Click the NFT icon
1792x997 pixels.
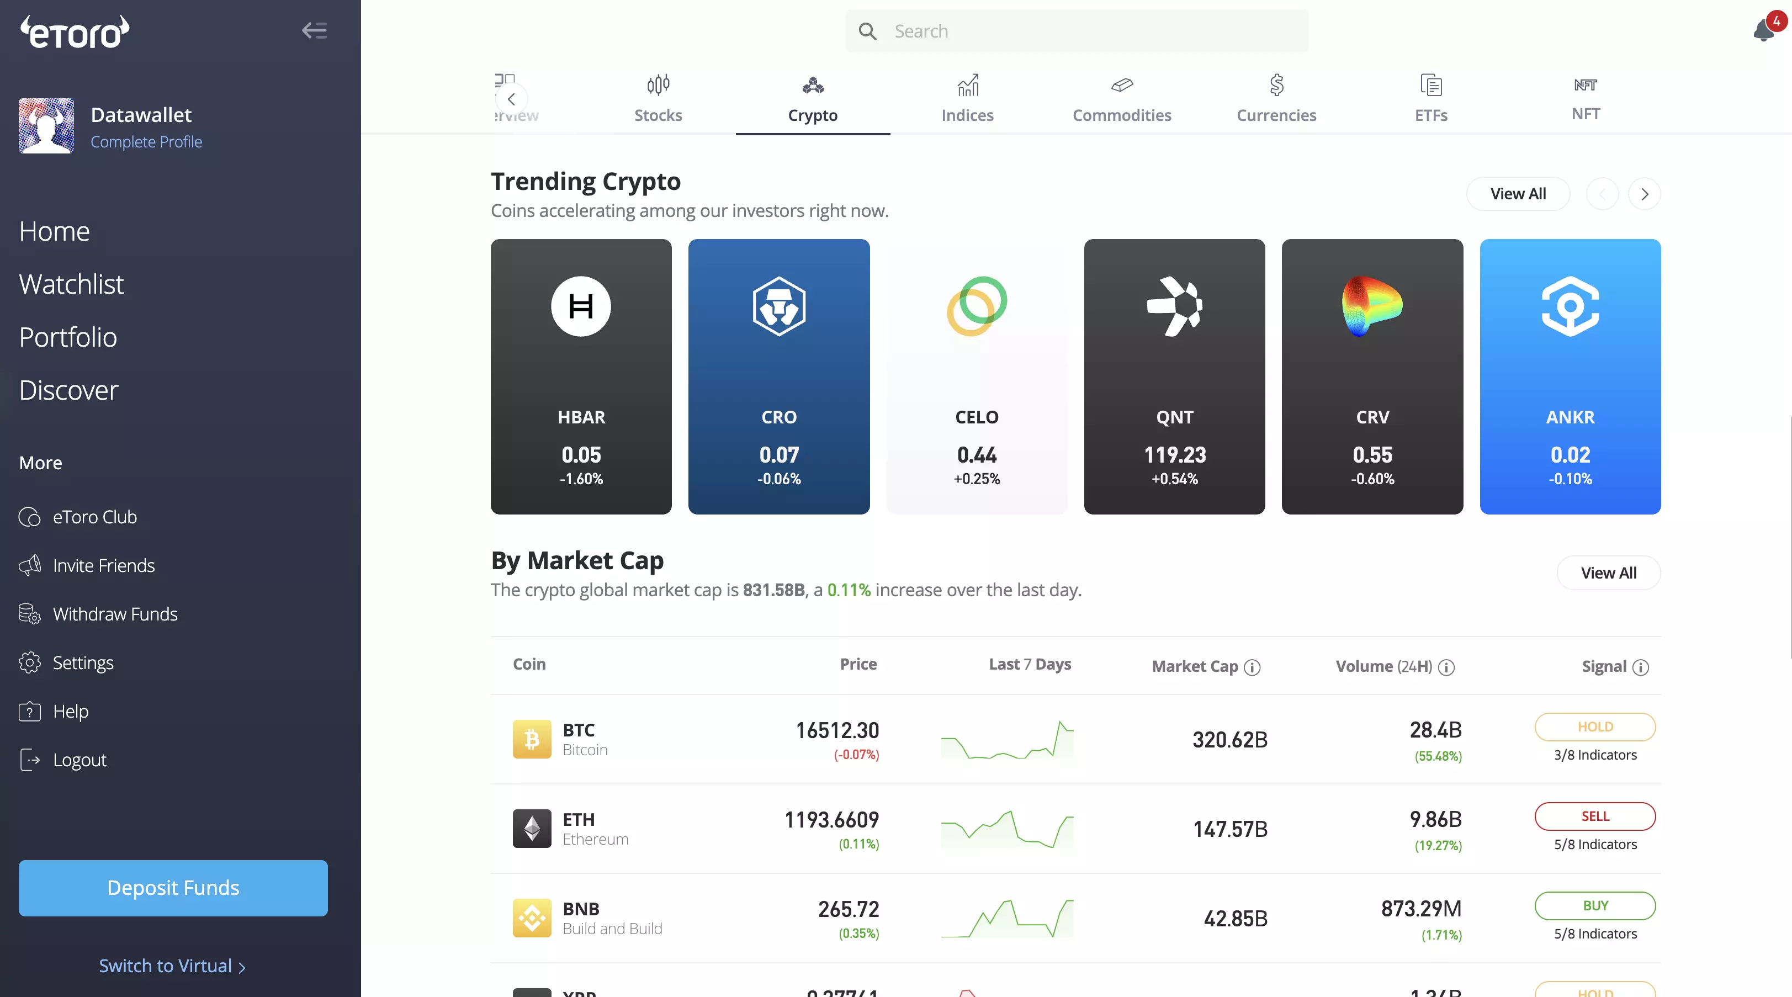[1586, 85]
